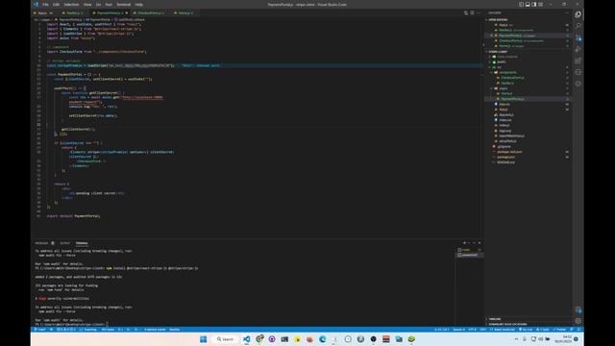The width and height of the screenshot is (615, 346).
Task: Toggle panel visibility layout button
Action: point(528,4)
